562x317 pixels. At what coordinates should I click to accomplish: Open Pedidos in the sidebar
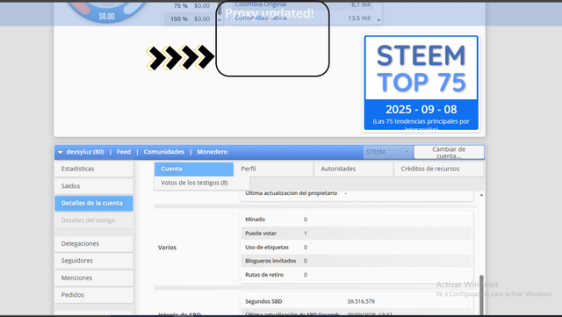point(94,295)
